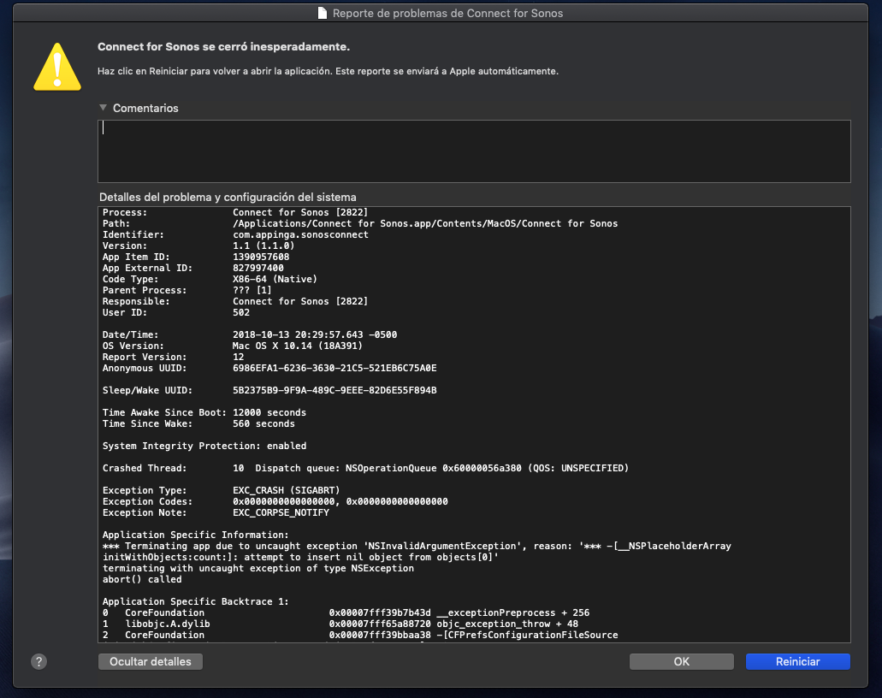This screenshot has width=882, height=698.
Task: Click the 'Process:' label in the report
Action: click(125, 213)
